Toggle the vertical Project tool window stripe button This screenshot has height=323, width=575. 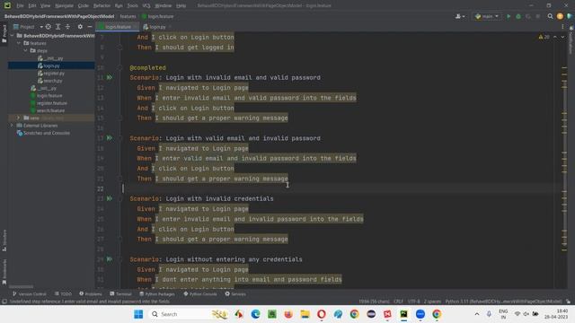tap(4, 34)
